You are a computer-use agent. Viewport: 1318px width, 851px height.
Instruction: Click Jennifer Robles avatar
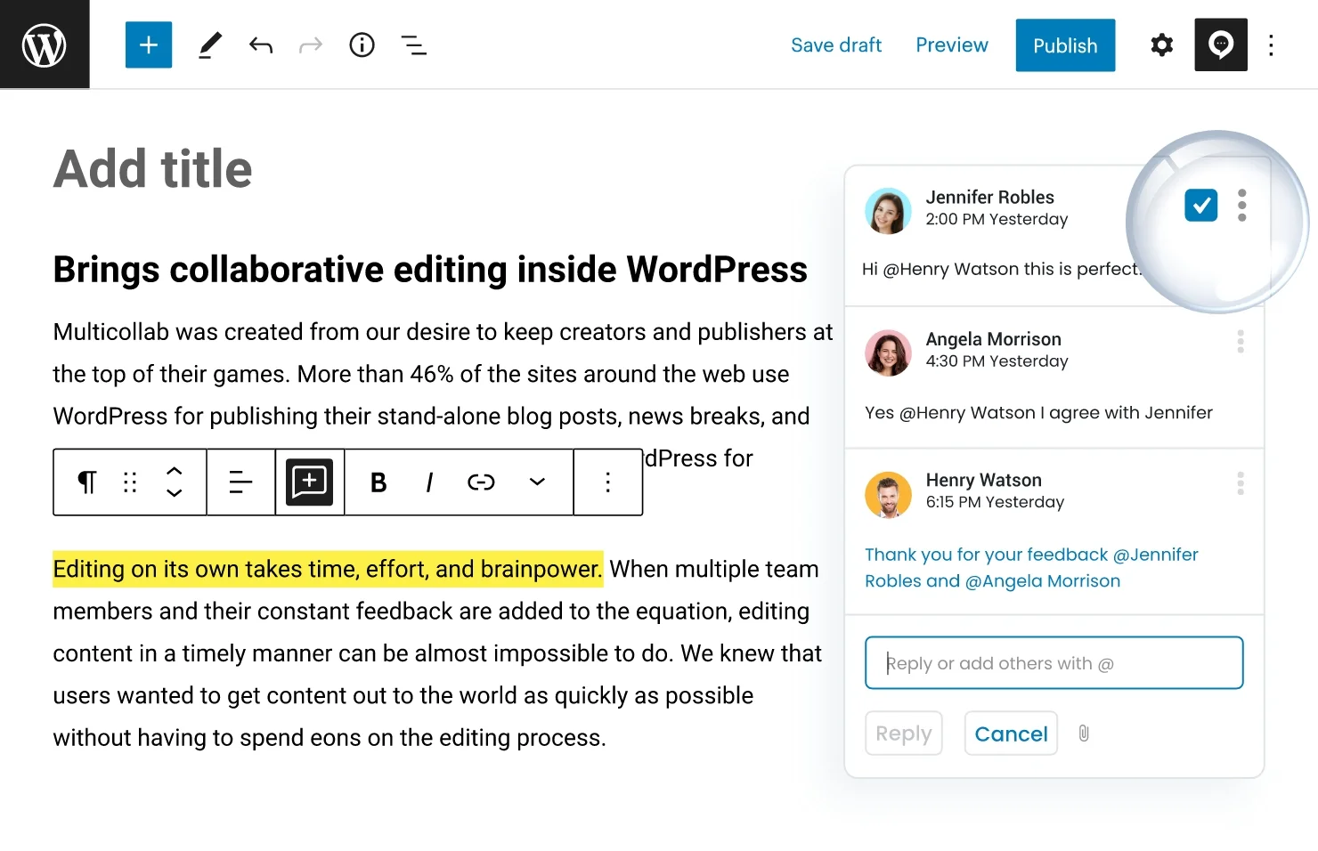pos(888,211)
